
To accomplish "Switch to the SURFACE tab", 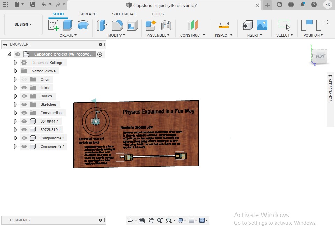I will click(88, 14).
